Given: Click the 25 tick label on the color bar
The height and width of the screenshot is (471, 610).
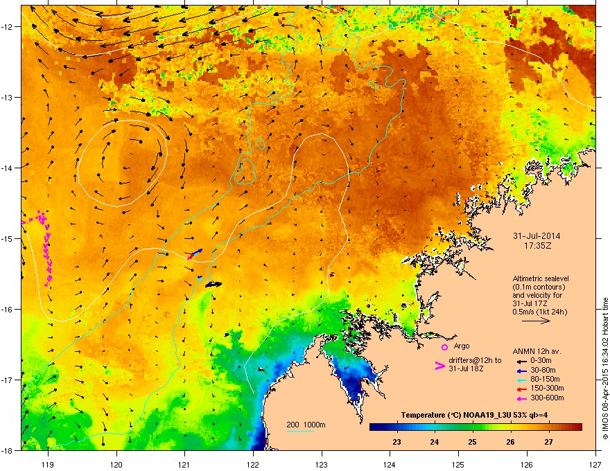Looking at the screenshot, I should [x=472, y=442].
